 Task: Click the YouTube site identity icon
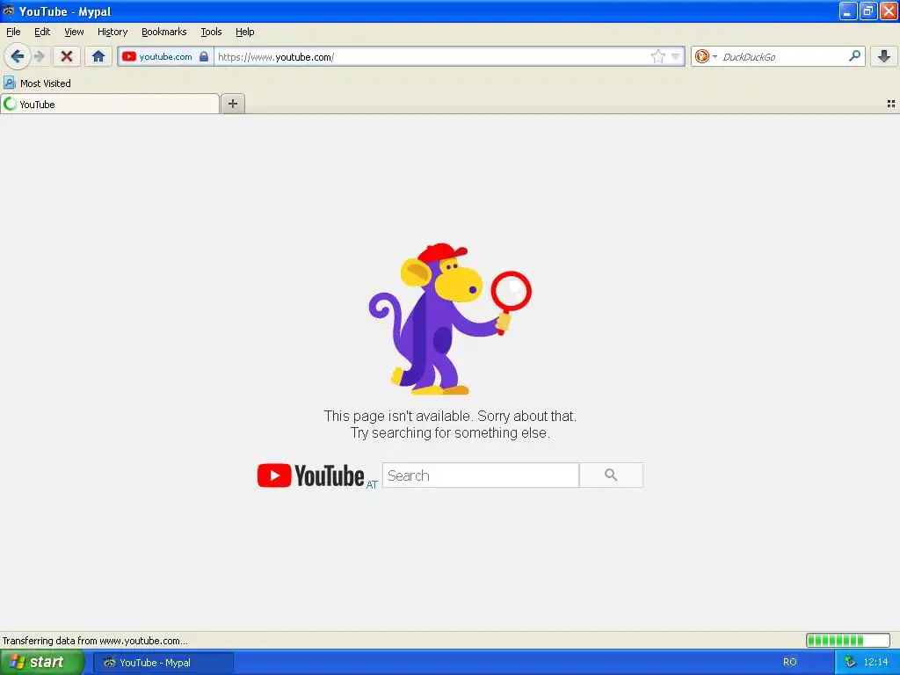click(128, 56)
